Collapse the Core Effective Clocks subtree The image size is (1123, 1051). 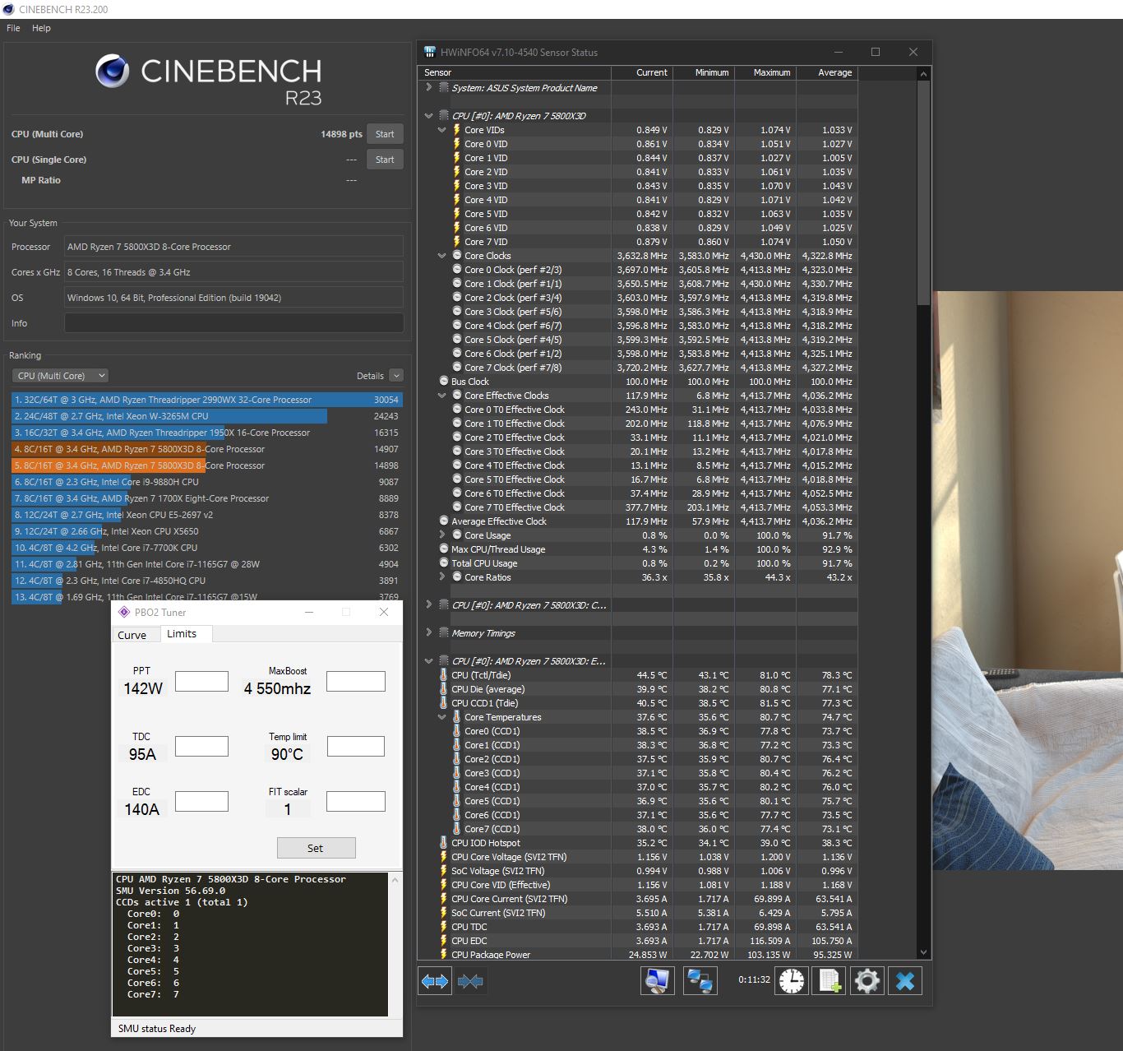point(441,396)
